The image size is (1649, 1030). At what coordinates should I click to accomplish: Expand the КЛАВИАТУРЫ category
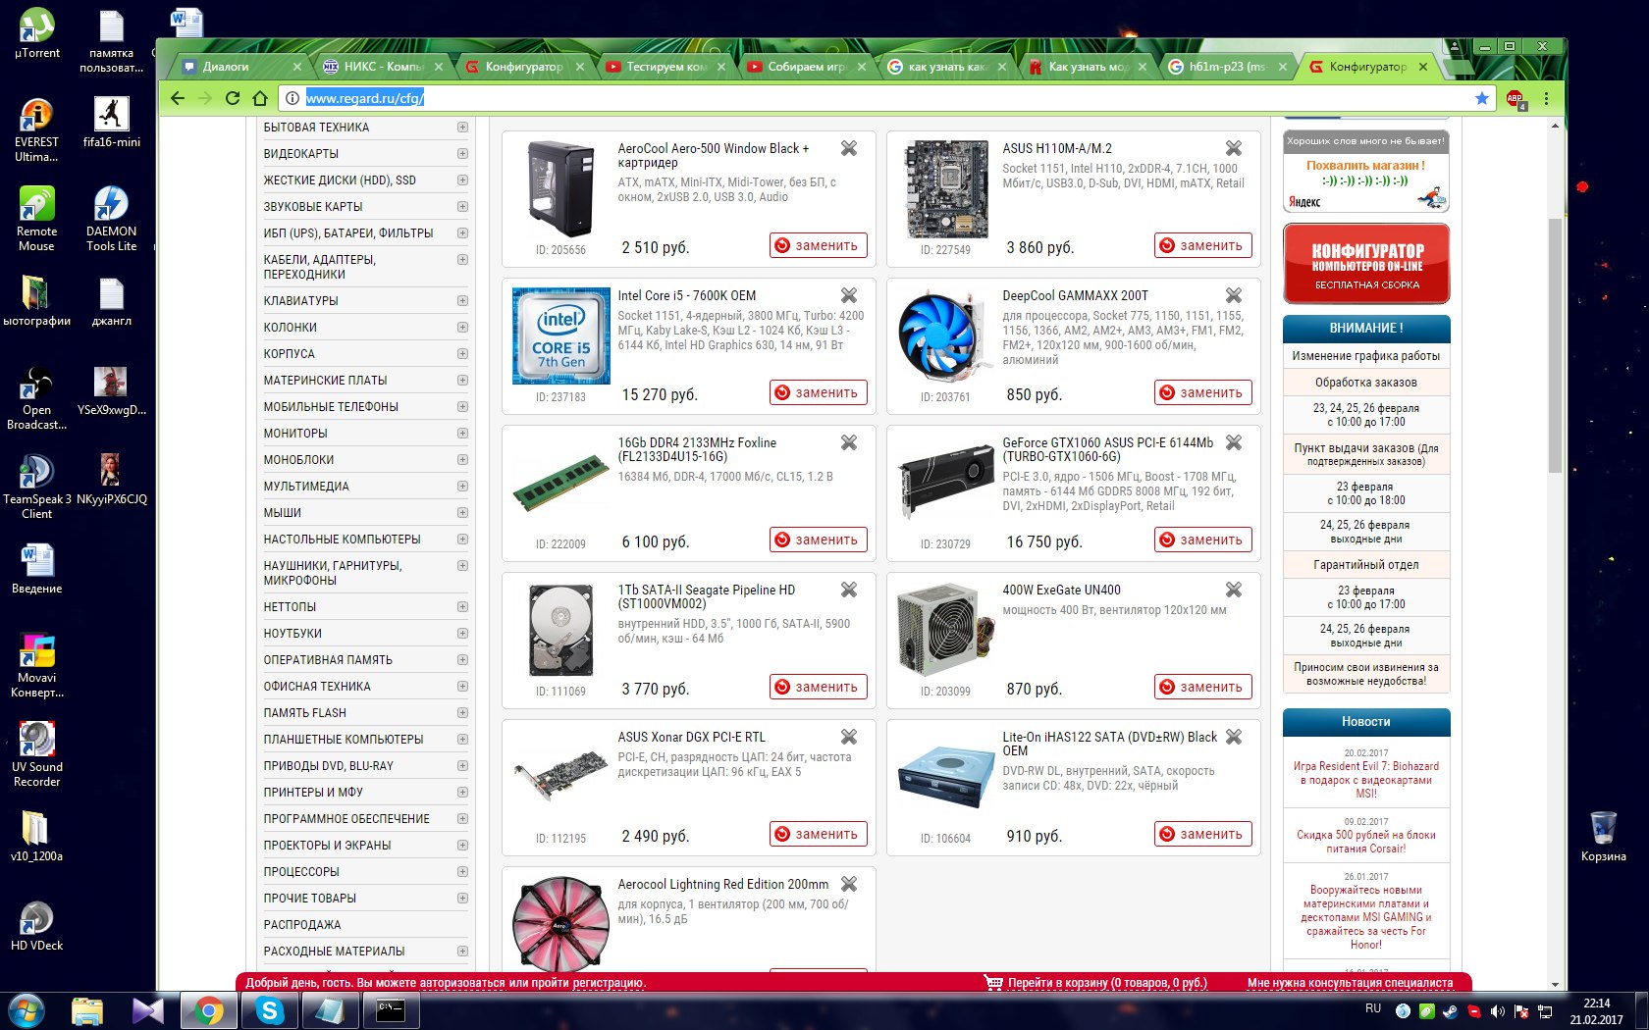point(462,301)
